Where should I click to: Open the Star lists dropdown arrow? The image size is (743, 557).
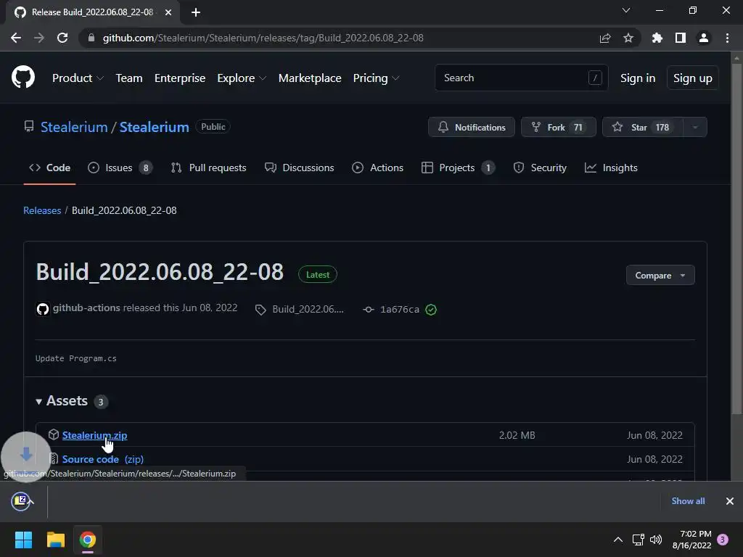[695, 127]
